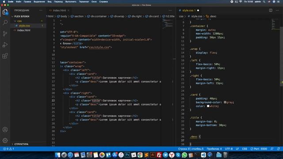This screenshot has width=283, height=159.
Task: Click the errors and warnings status indicator
Action: tap(8, 149)
